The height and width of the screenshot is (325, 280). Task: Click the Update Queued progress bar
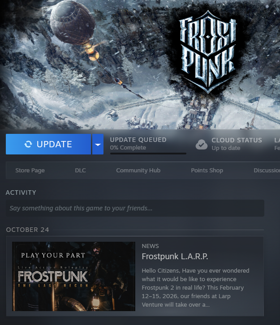pyautogui.click(x=148, y=154)
